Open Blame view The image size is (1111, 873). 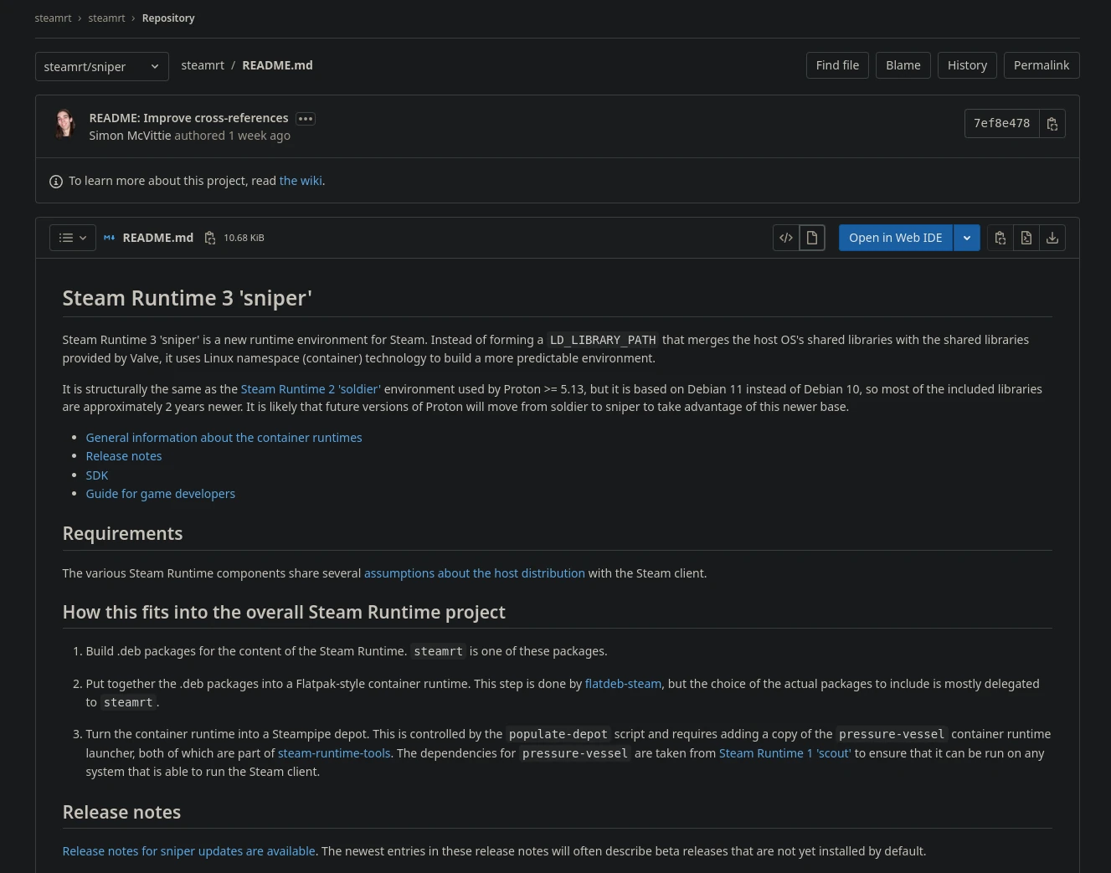click(903, 65)
